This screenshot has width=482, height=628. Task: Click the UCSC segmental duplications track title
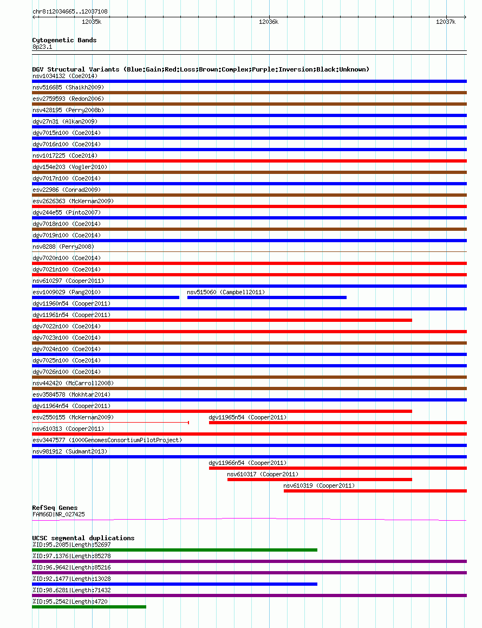tap(83, 538)
